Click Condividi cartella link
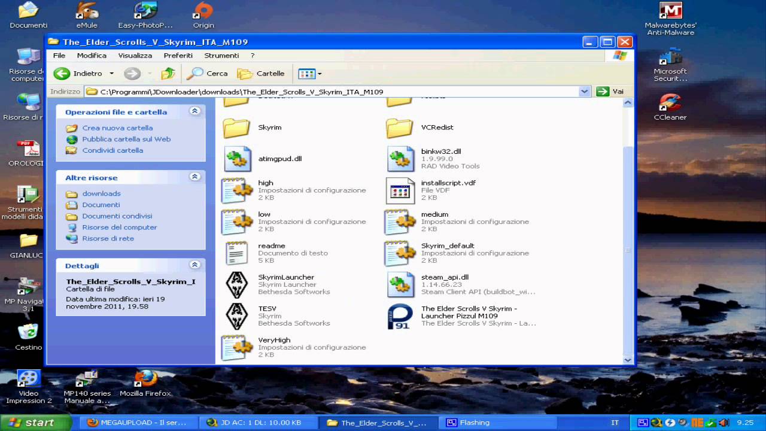Viewport: 766px width, 431px height. pos(113,151)
